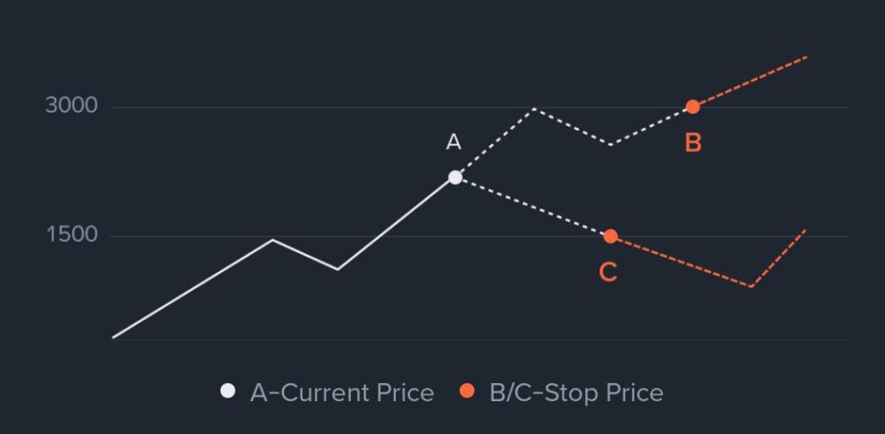Click the orange letter C label

608,272
